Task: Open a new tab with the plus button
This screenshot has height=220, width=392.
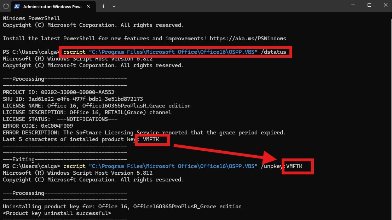Action: [103, 6]
